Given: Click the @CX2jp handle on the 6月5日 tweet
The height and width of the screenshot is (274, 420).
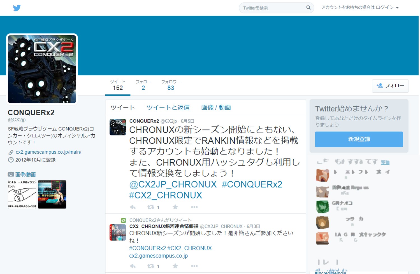Looking at the screenshot, I should pos(169,121).
